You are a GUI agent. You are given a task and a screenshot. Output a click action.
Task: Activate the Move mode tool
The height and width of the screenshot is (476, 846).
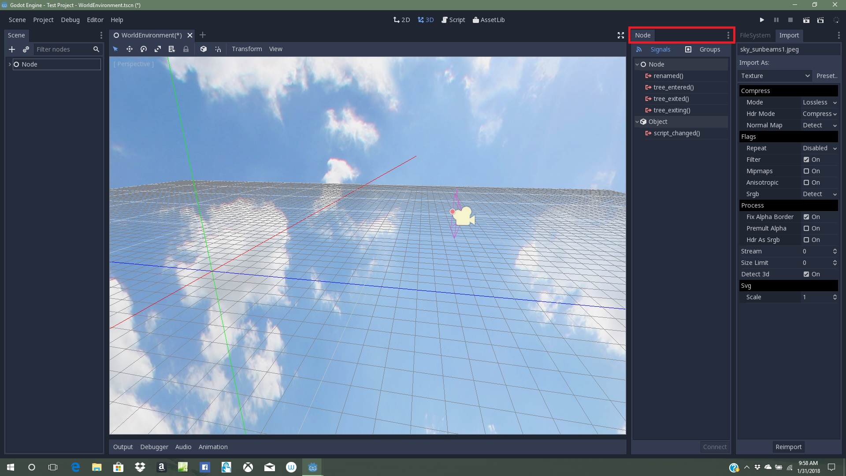tap(130, 49)
